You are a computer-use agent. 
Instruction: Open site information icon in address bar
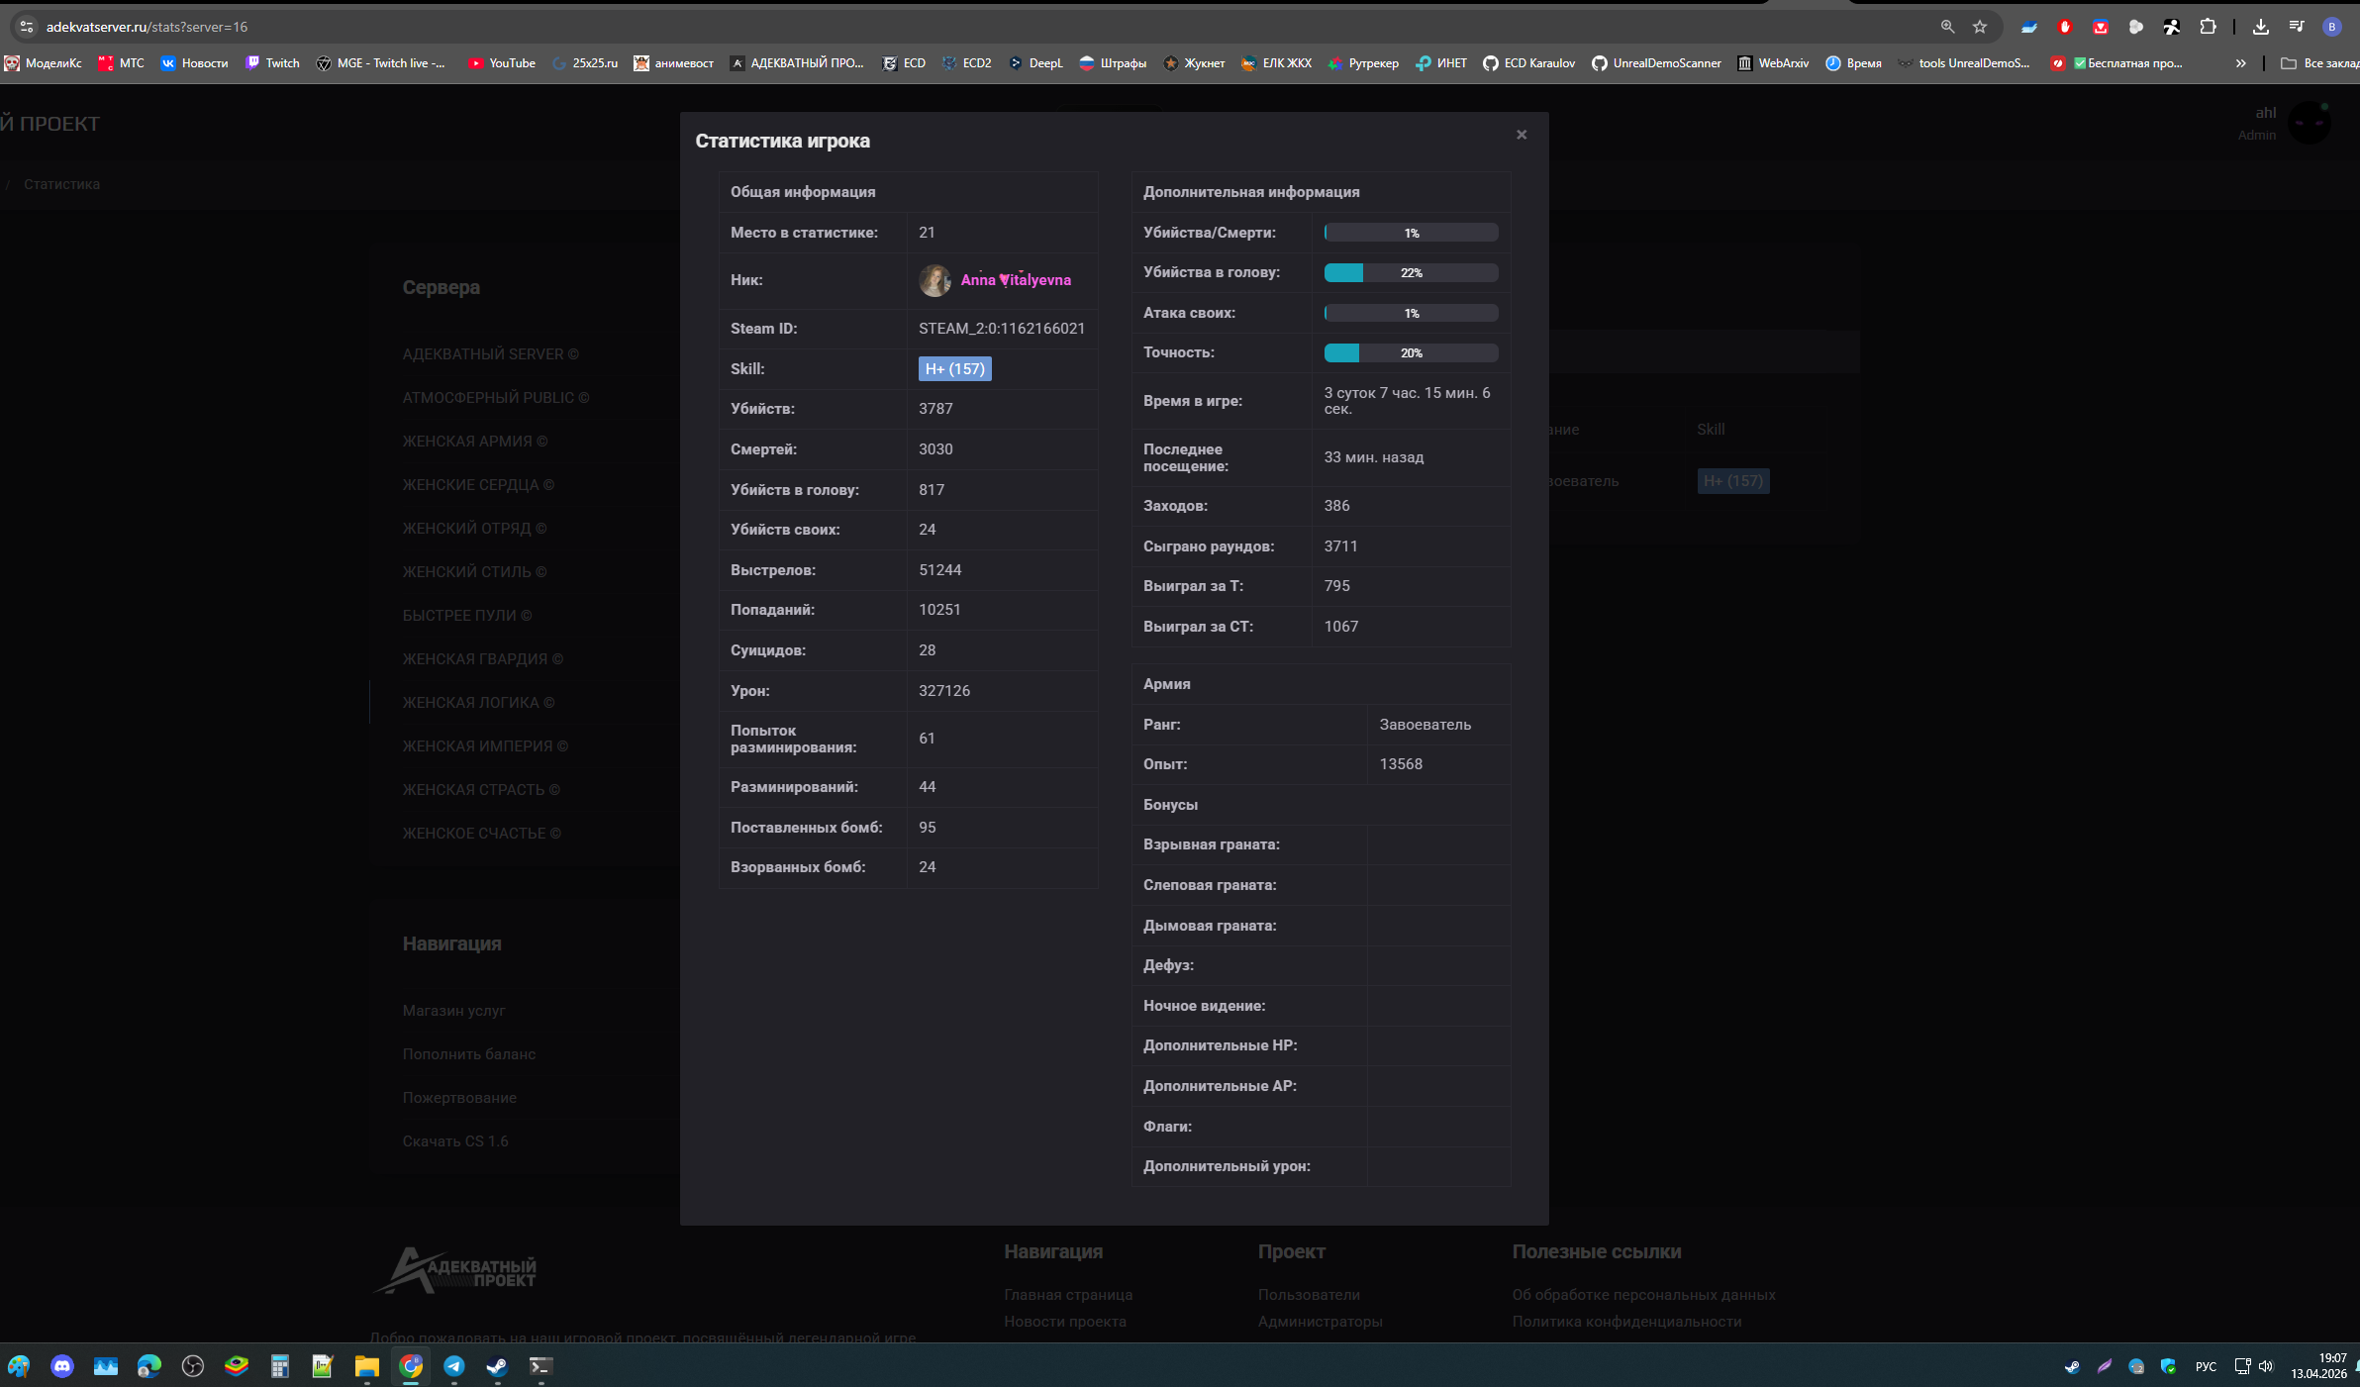[x=27, y=27]
